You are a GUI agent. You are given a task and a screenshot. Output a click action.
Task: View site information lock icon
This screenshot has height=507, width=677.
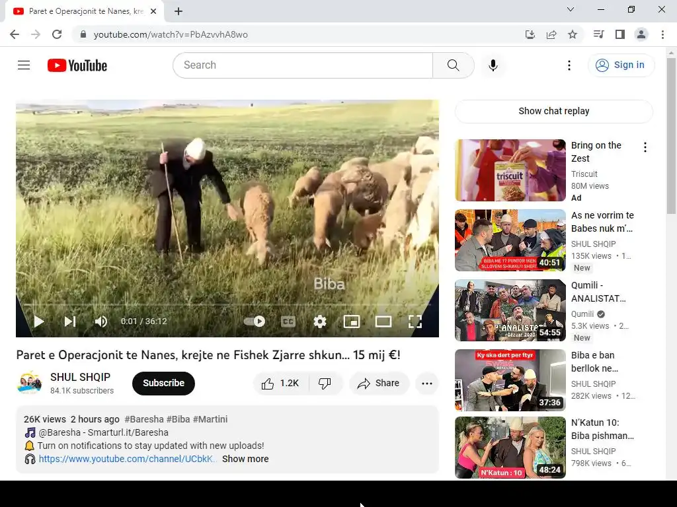[83, 34]
